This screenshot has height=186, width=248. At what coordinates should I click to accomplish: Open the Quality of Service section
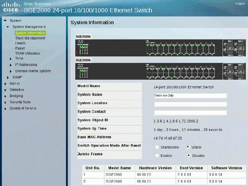click(23, 108)
